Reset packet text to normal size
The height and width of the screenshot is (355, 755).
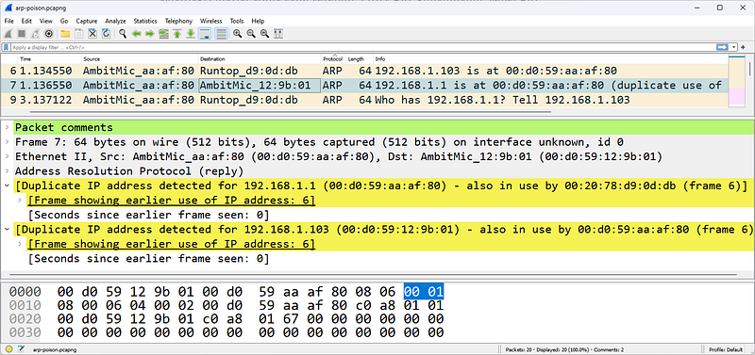click(x=264, y=34)
